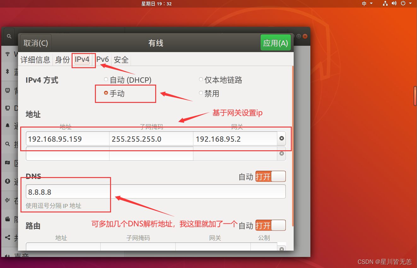Maximize the Settings window behind the dialog
The height and width of the screenshot is (268, 417).
click(299, 36)
